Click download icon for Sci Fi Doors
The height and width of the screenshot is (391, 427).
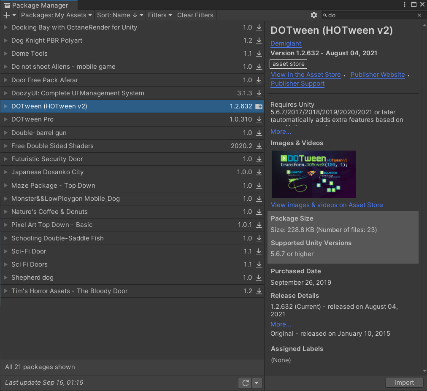[259, 264]
